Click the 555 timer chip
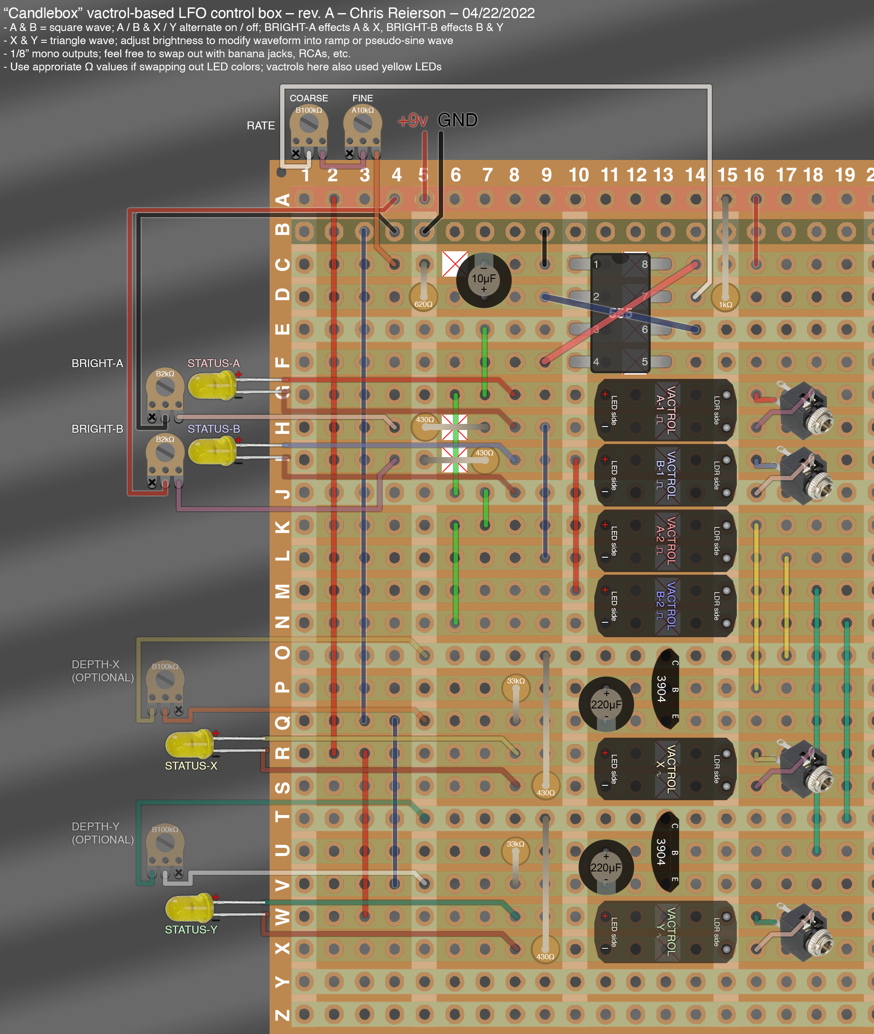The width and height of the screenshot is (874, 1034). pyautogui.click(x=620, y=313)
